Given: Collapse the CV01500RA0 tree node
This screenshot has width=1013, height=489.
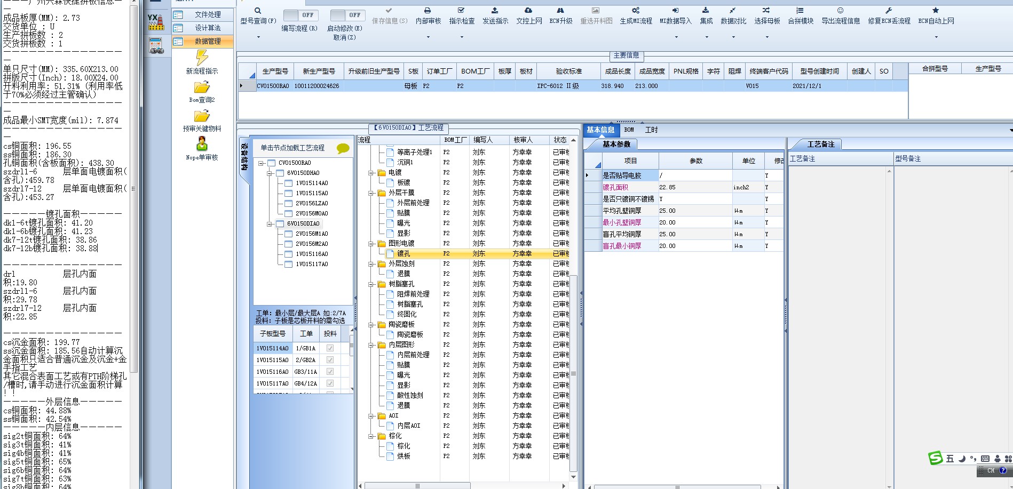Looking at the screenshot, I should click(x=261, y=163).
